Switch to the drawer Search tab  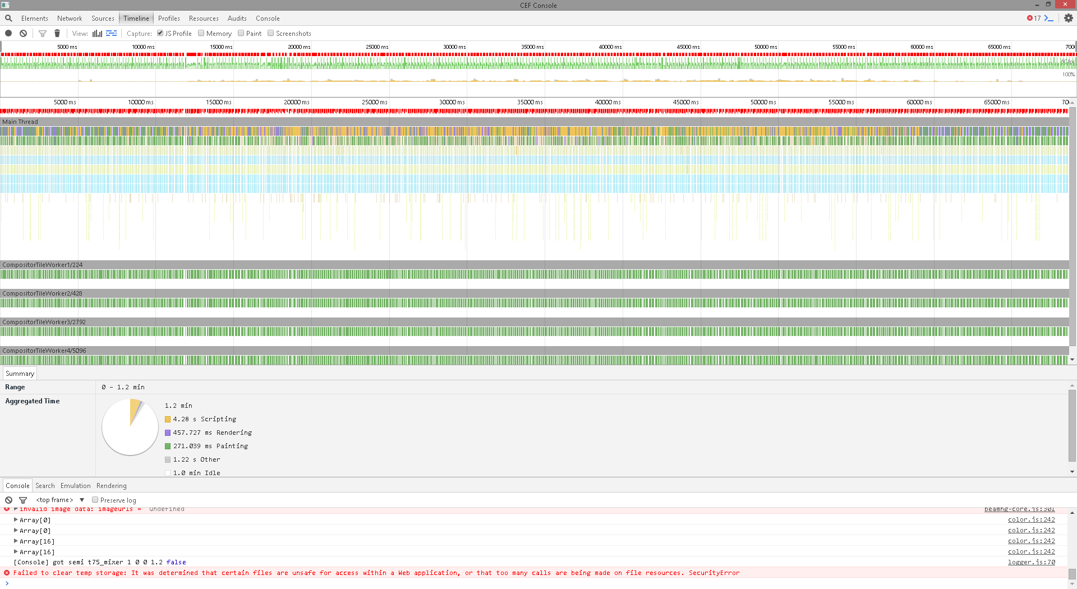point(45,486)
